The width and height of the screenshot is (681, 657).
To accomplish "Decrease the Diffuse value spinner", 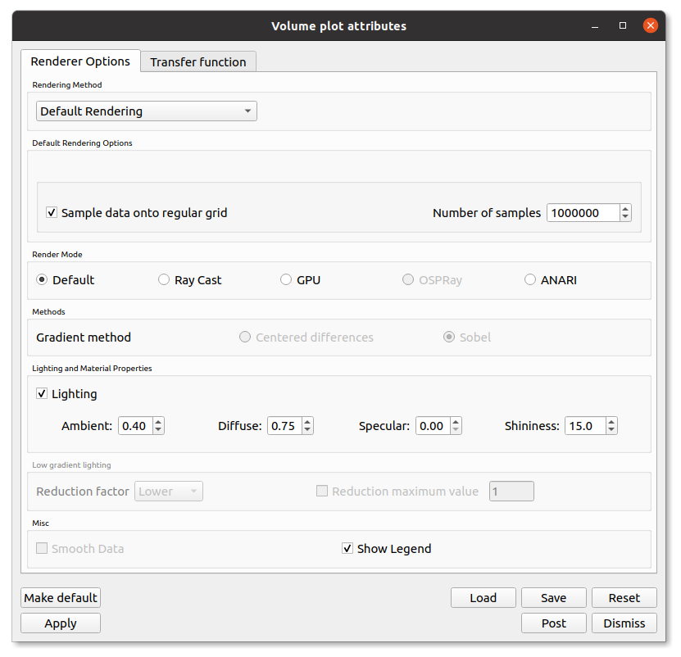I will [306, 429].
